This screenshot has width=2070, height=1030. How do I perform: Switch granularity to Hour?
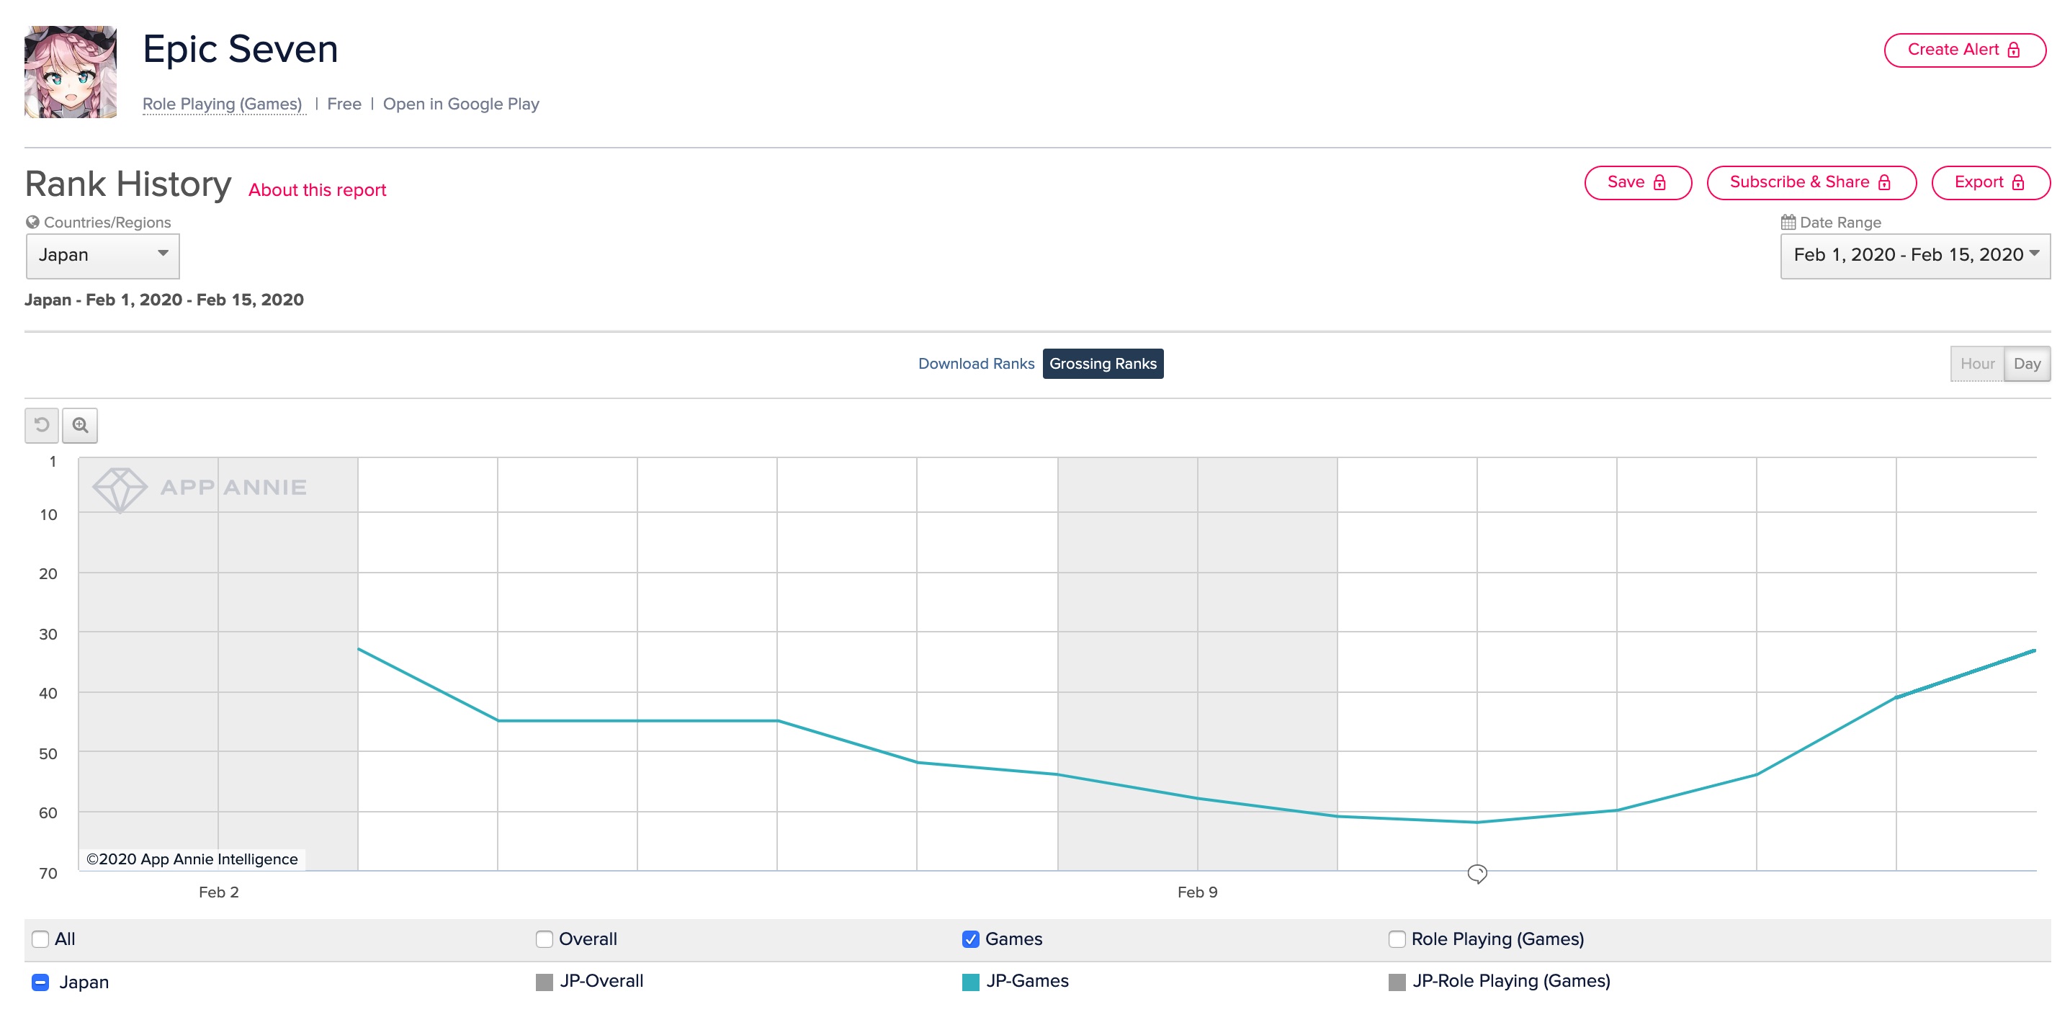point(1977,364)
